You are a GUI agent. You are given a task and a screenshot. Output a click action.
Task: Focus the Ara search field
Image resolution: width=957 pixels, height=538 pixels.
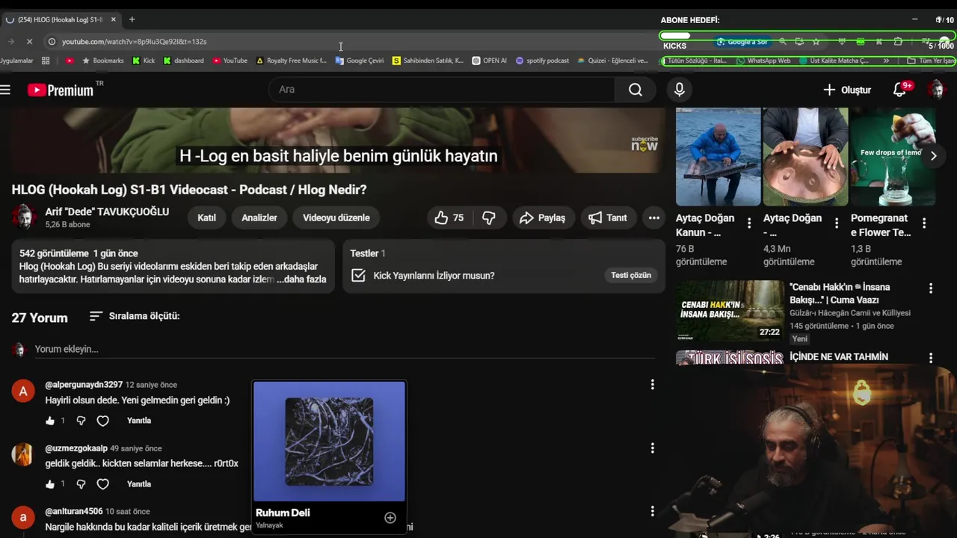pyautogui.click(x=442, y=90)
